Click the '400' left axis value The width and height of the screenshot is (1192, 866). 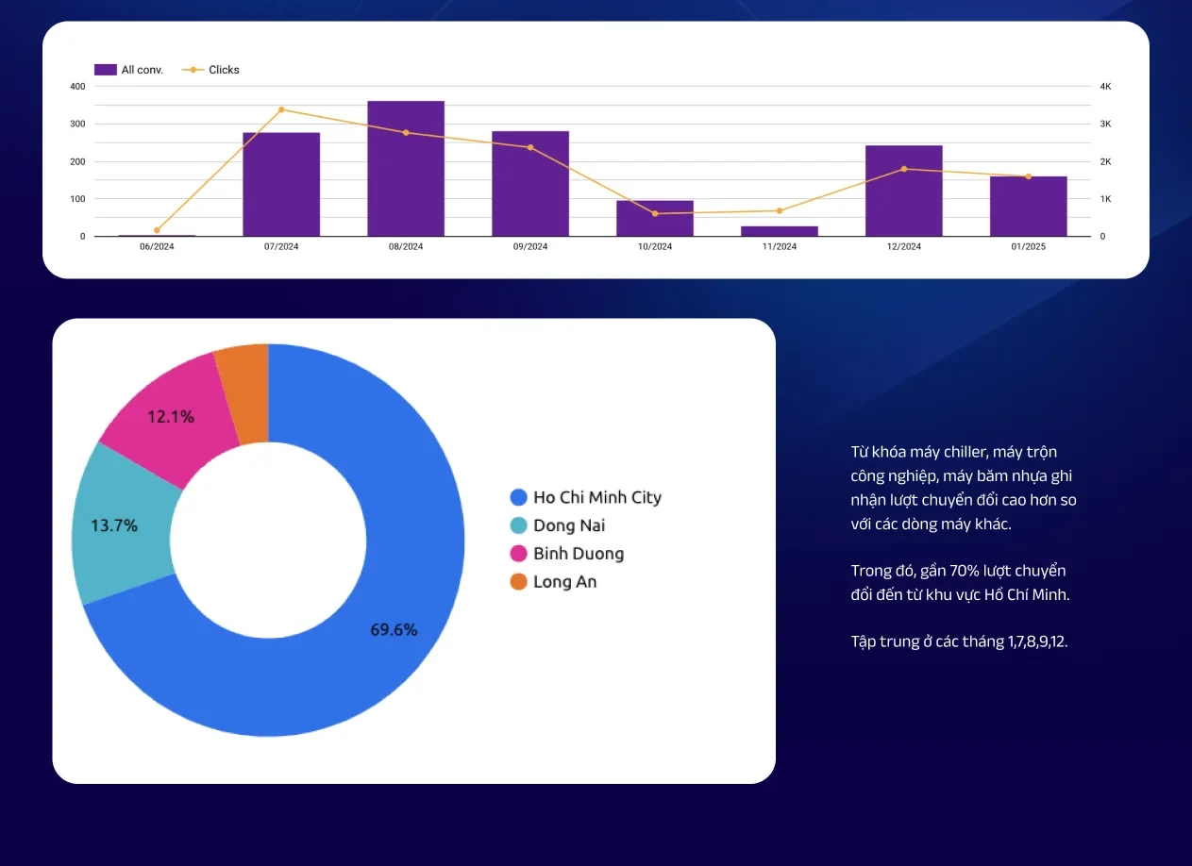coord(77,86)
